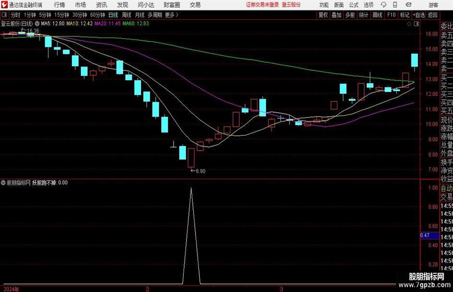The width and height of the screenshot is (453, 292).
Task: Click the MA20: 11.45 value label
Action: click(107, 23)
